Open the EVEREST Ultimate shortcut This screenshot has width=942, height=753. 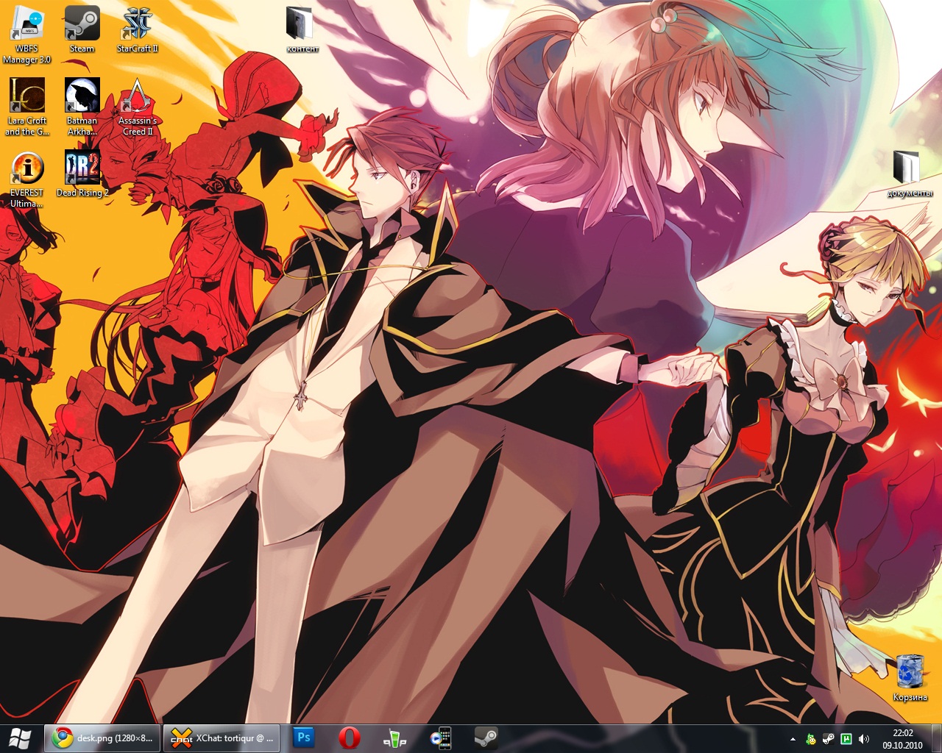(26, 179)
